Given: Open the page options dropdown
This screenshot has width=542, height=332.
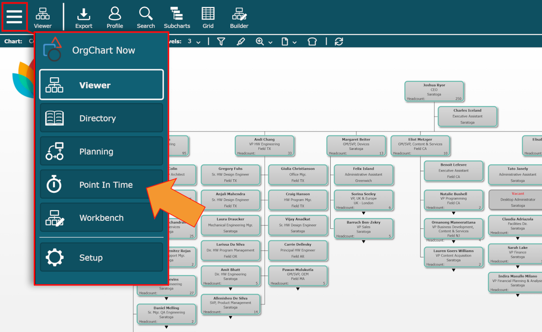Looking at the screenshot, I should [x=289, y=42].
